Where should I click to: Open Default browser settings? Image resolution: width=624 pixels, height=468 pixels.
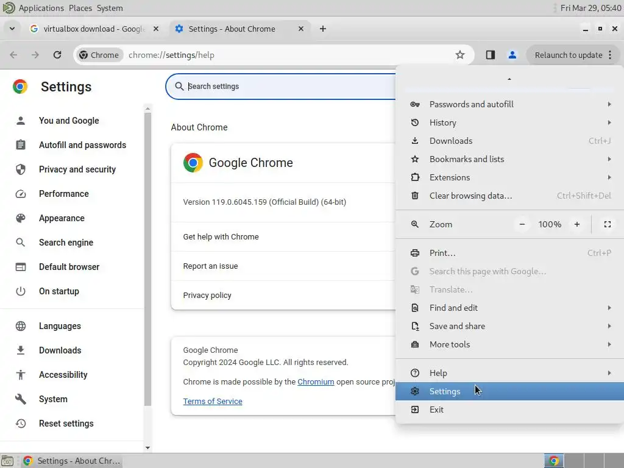point(69,267)
